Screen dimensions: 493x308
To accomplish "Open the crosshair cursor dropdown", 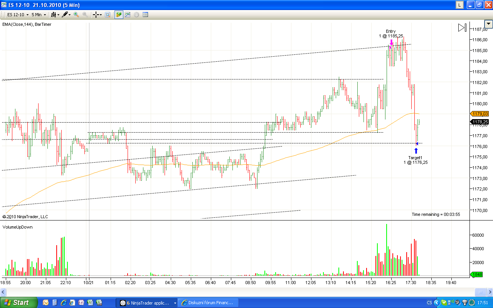I will pyautogui.click(x=97, y=15).
